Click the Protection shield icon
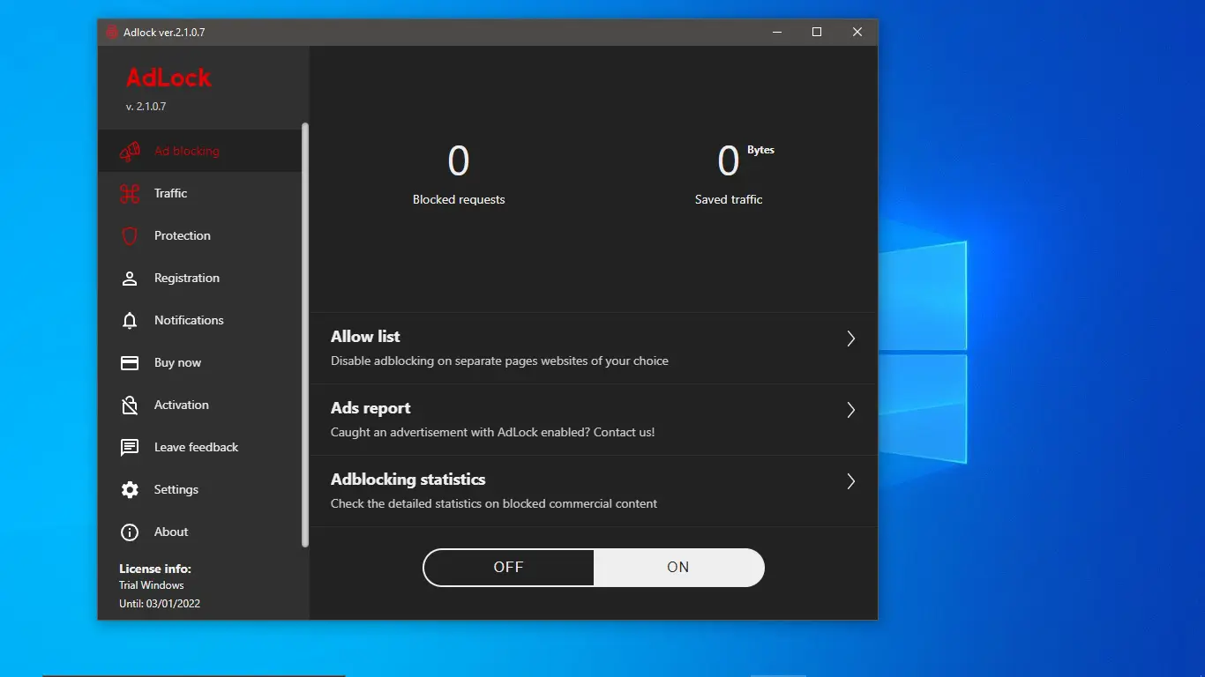 (x=129, y=235)
